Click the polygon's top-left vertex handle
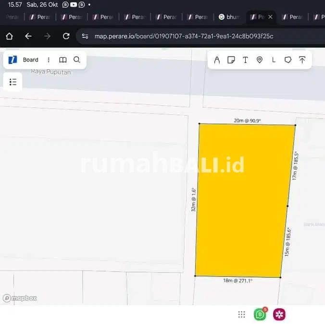This screenshot has width=325, height=324. coord(200,124)
